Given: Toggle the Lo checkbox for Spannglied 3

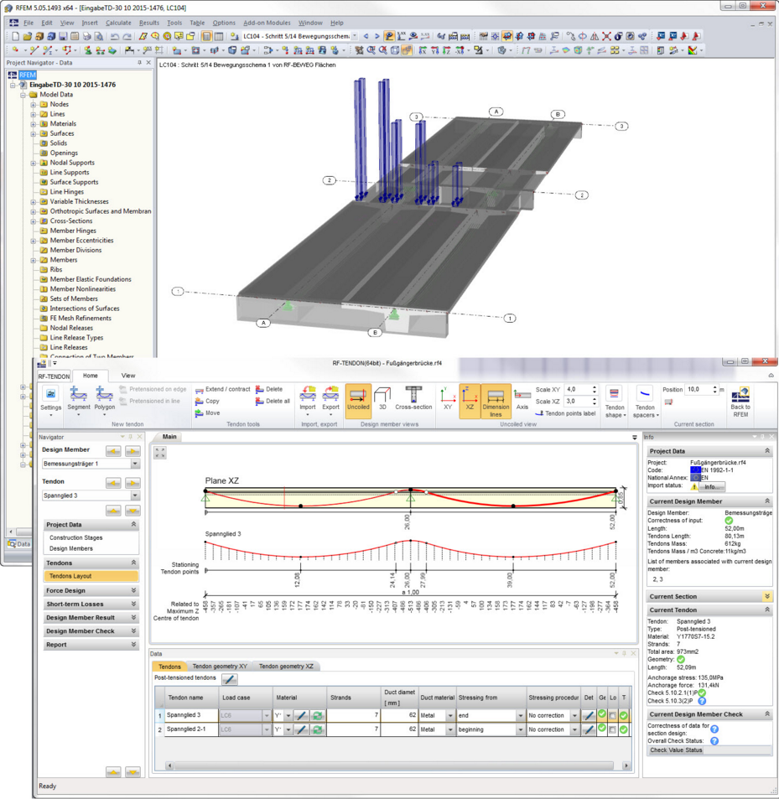Looking at the screenshot, I should click(x=614, y=715).
